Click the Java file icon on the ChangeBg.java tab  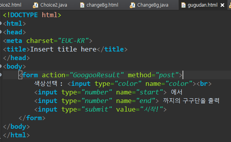pyautogui.click(x=133, y=5)
